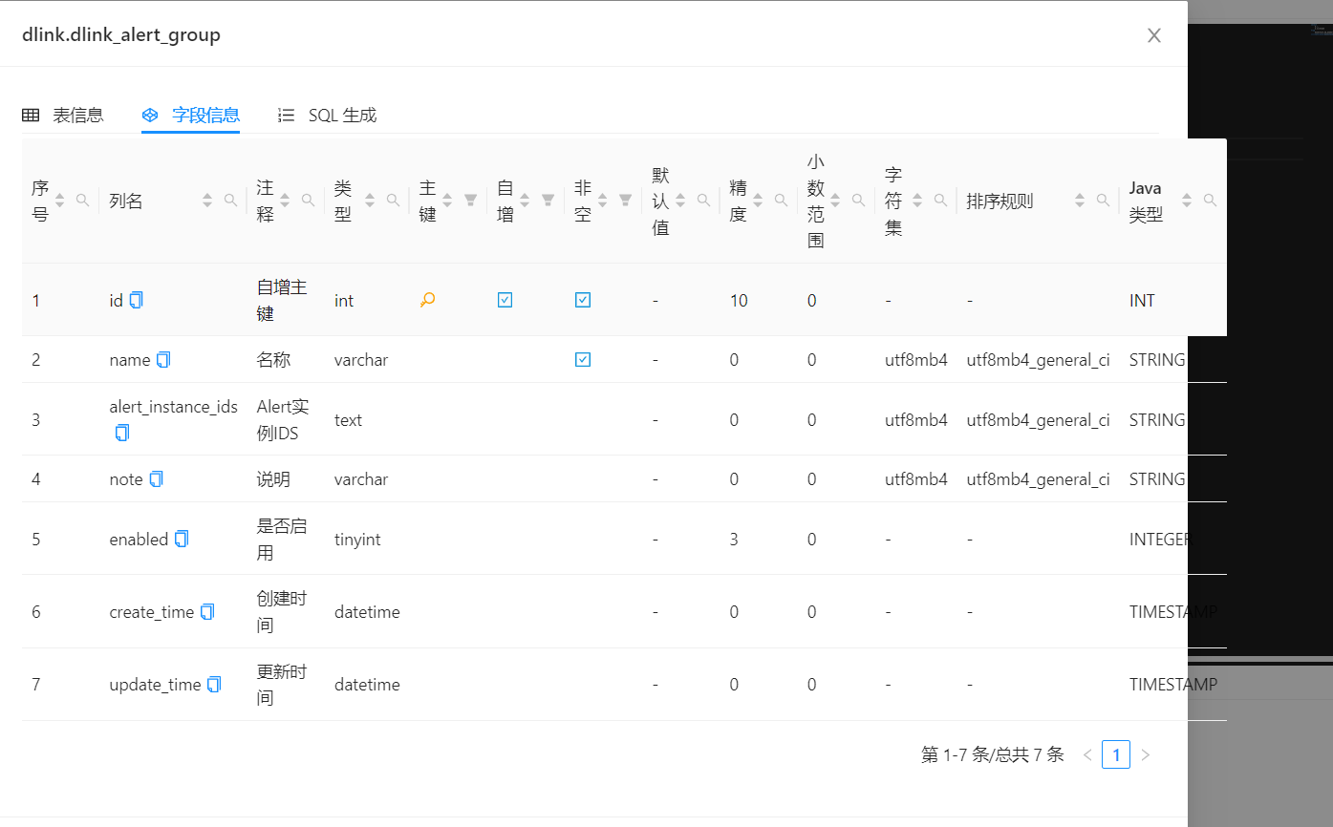Open the SQL 生成 tab
This screenshot has width=1333, height=827.
tap(327, 116)
